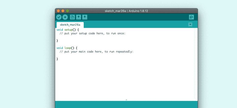Expand the tab options dropdown arrow
This screenshot has width=237, height=108.
190,24
